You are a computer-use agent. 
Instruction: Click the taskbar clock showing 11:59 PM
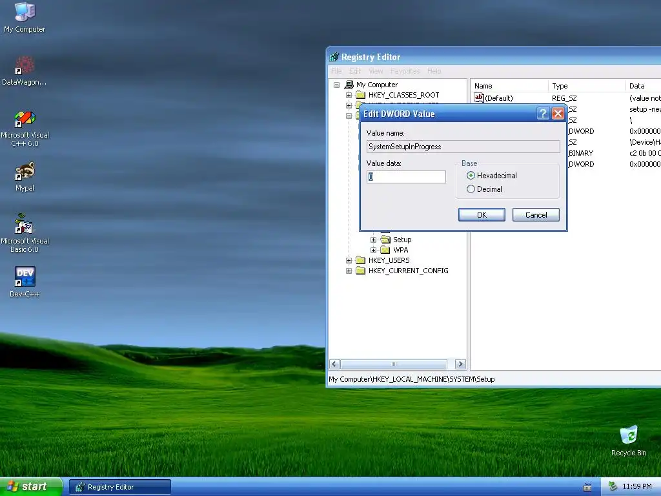(637, 487)
